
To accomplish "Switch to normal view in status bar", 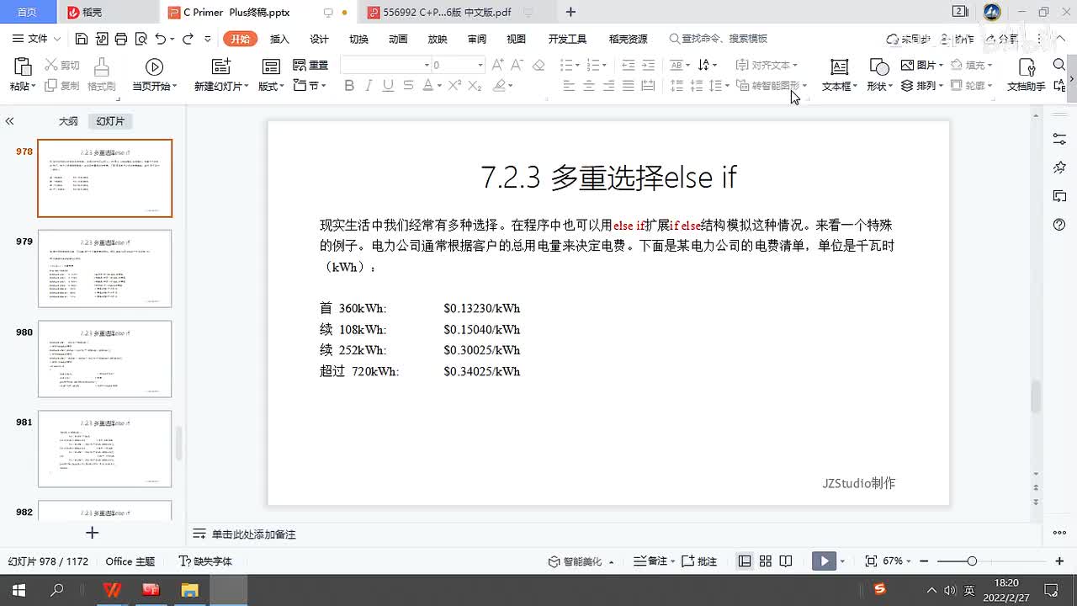I will click(745, 561).
